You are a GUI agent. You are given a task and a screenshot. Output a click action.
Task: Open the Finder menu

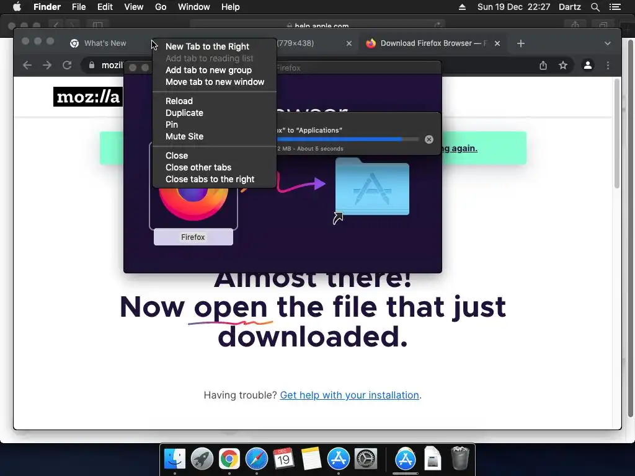[47, 7]
